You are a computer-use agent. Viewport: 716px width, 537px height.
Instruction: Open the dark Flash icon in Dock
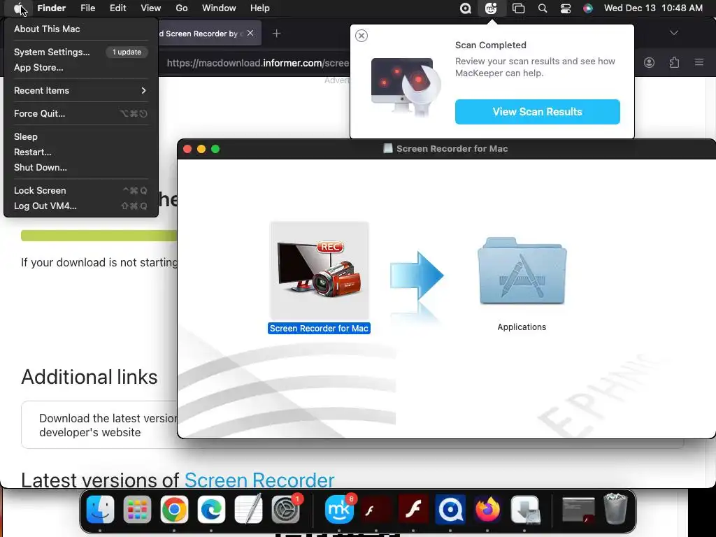click(376, 509)
